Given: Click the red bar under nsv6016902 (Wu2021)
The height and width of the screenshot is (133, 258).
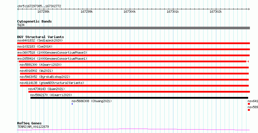Looking at the screenshot, I should (x=134, y=74).
